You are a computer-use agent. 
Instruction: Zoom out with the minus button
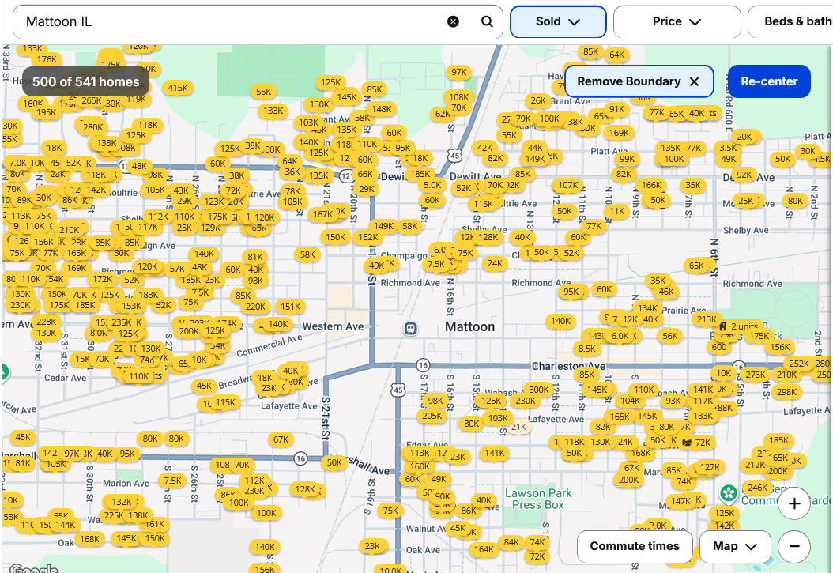pyautogui.click(x=793, y=546)
